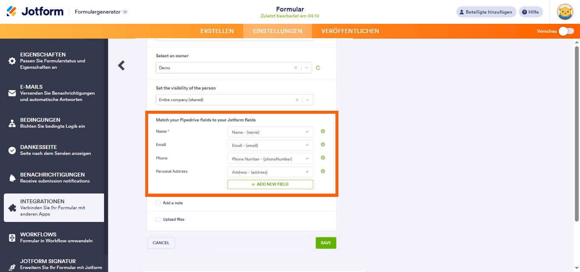Open the Formulargenerator dropdown
Viewport: 580px width, 272px height.
click(x=125, y=12)
